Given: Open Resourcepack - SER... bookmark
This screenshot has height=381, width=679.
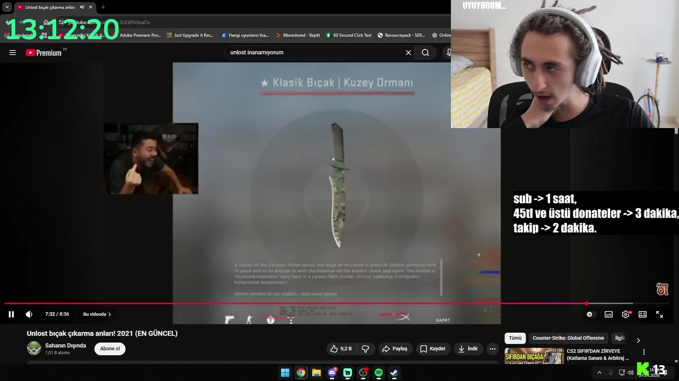Looking at the screenshot, I should coord(401,35).
